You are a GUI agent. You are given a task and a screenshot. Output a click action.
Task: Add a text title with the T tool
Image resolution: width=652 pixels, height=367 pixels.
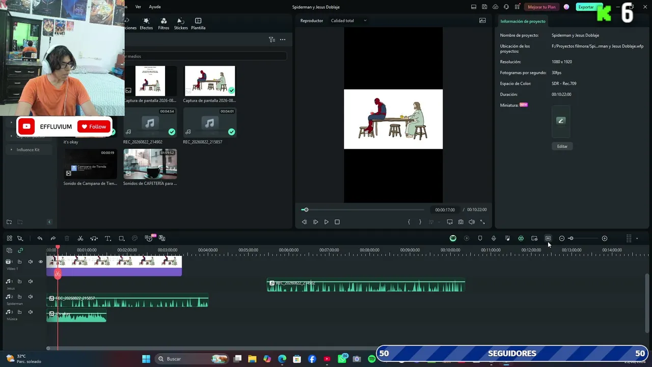[108, 238]
